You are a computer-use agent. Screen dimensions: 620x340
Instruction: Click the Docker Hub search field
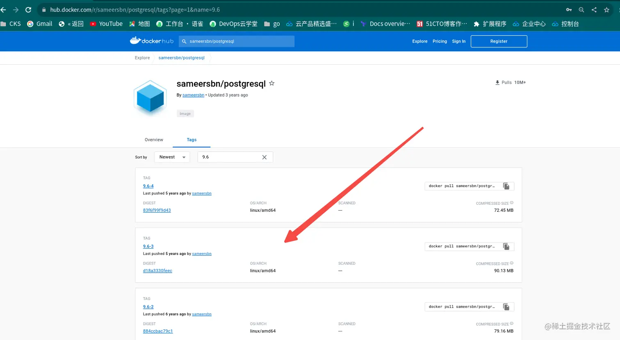coord(237,41)
